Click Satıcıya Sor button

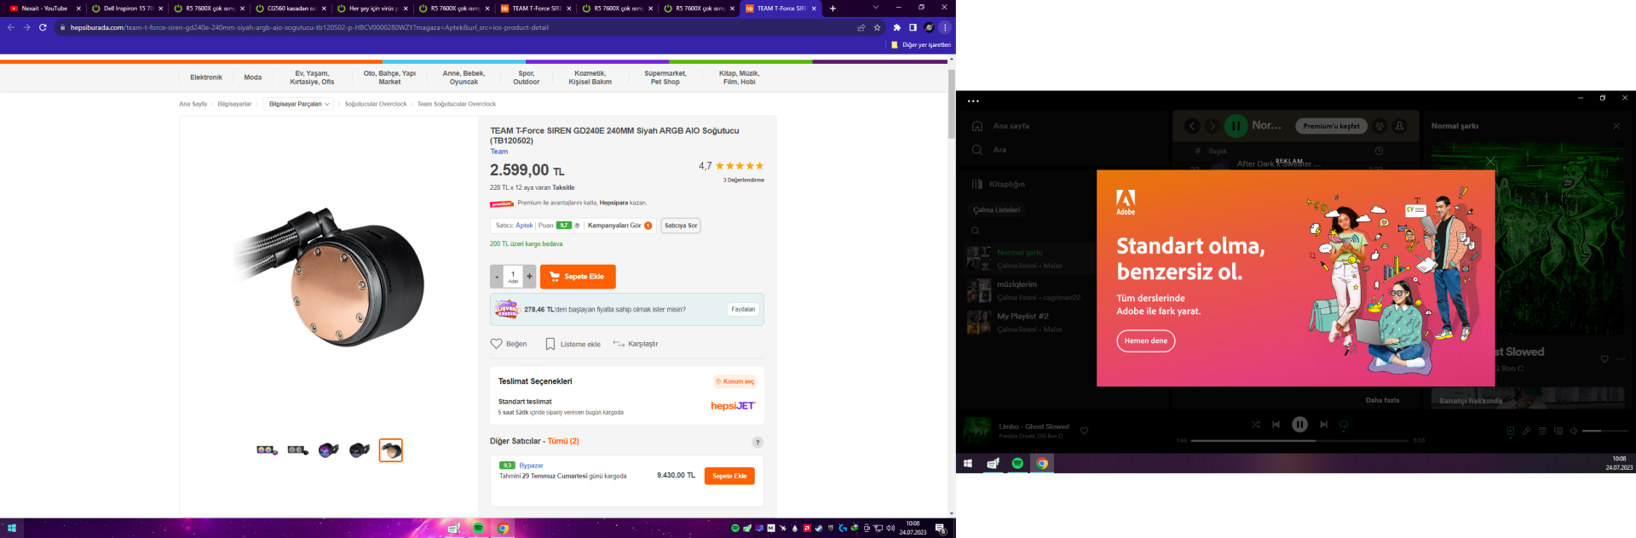[x=681, y=226]
